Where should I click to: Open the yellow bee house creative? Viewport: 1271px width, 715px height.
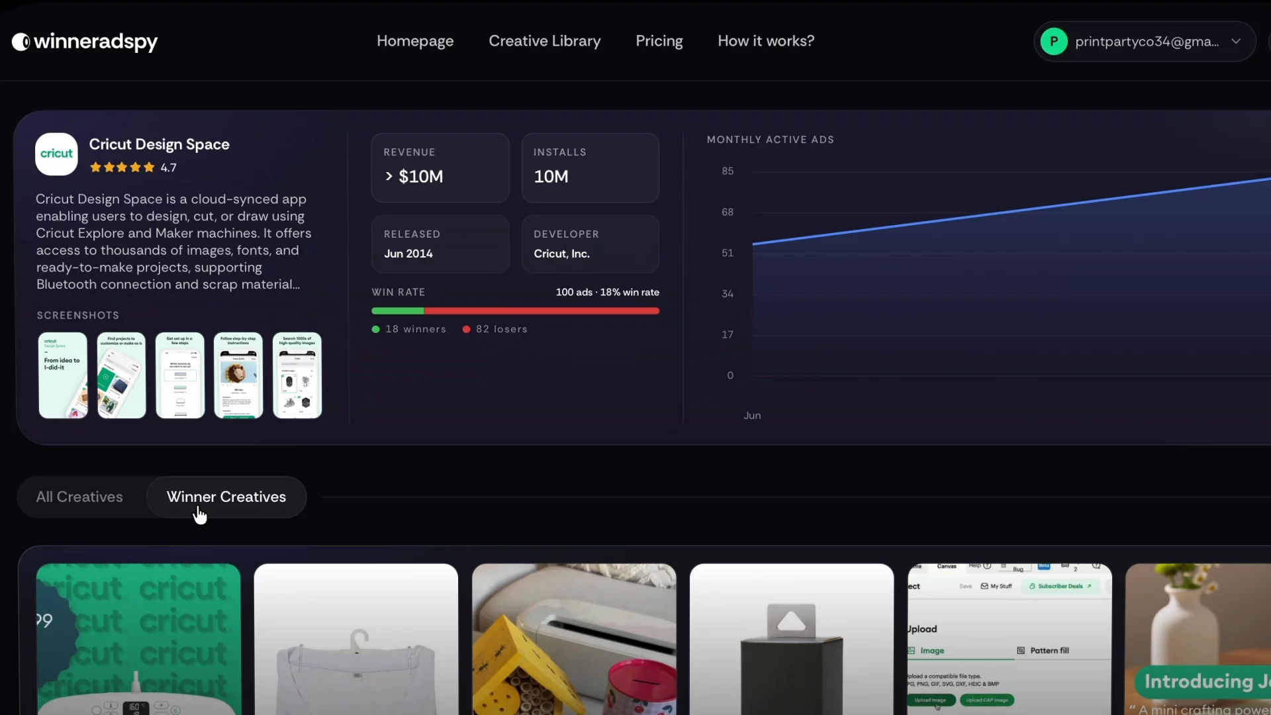[574, 639]
